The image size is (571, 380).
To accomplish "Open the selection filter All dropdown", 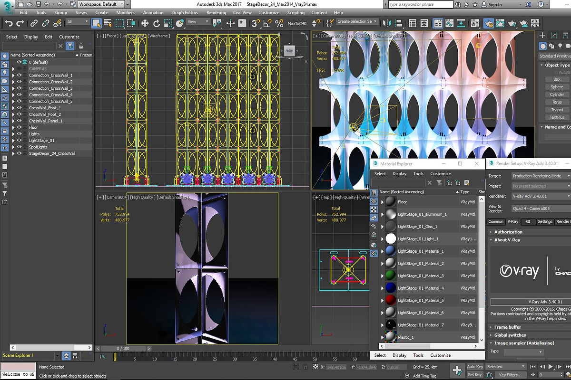I will pos(78,22).
